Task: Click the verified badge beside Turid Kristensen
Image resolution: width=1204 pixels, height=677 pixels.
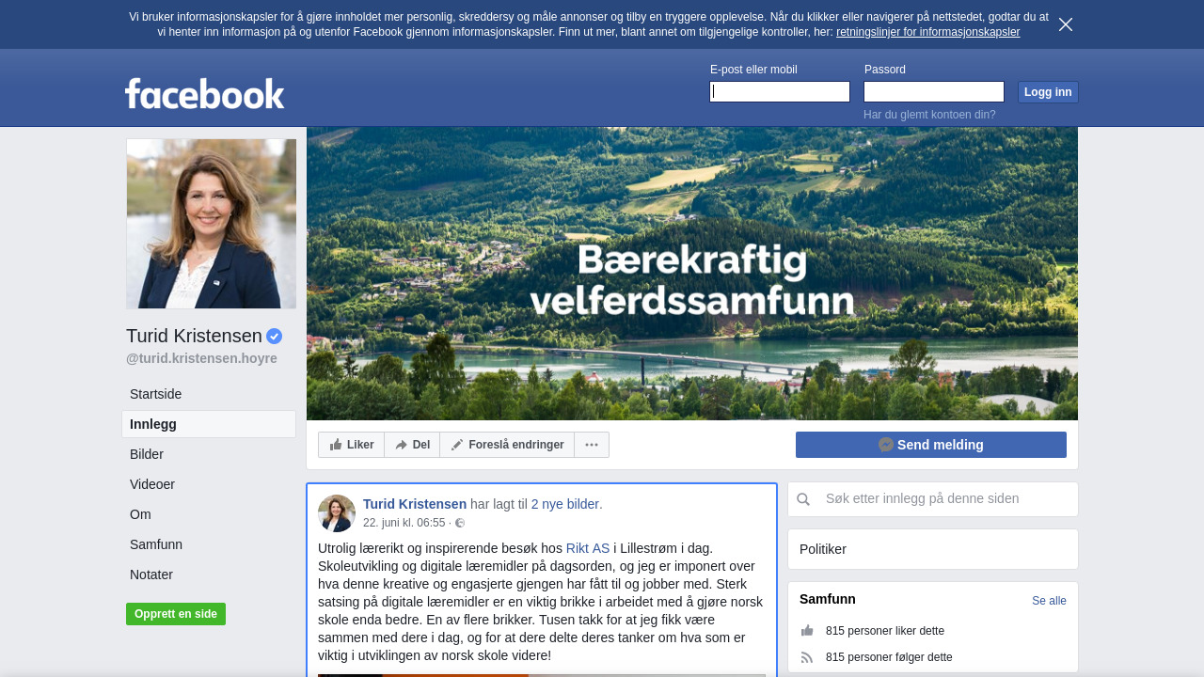Action: click(x=275, y=336)
